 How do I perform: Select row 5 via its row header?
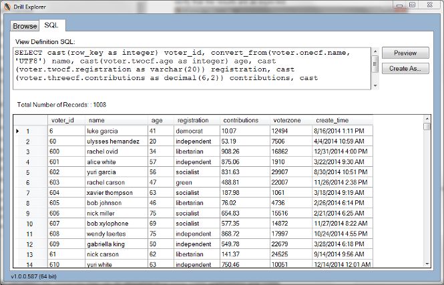[x=30, y=172]
